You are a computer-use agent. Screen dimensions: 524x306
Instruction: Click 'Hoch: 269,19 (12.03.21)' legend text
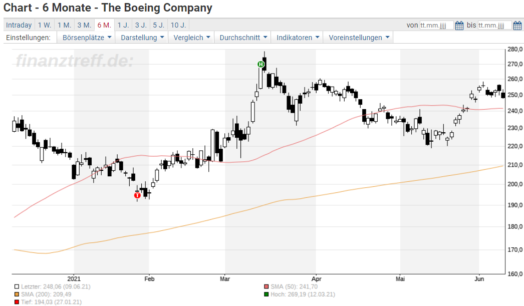(x=303, y=294)
